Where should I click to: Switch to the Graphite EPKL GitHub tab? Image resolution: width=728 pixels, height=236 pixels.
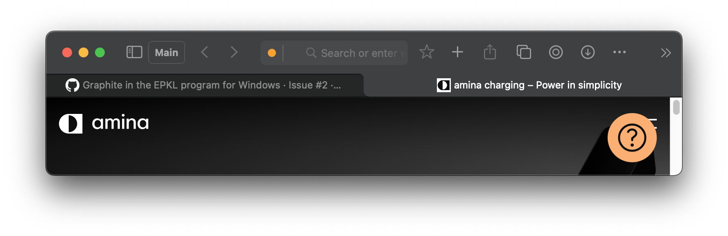pos(205,85)
